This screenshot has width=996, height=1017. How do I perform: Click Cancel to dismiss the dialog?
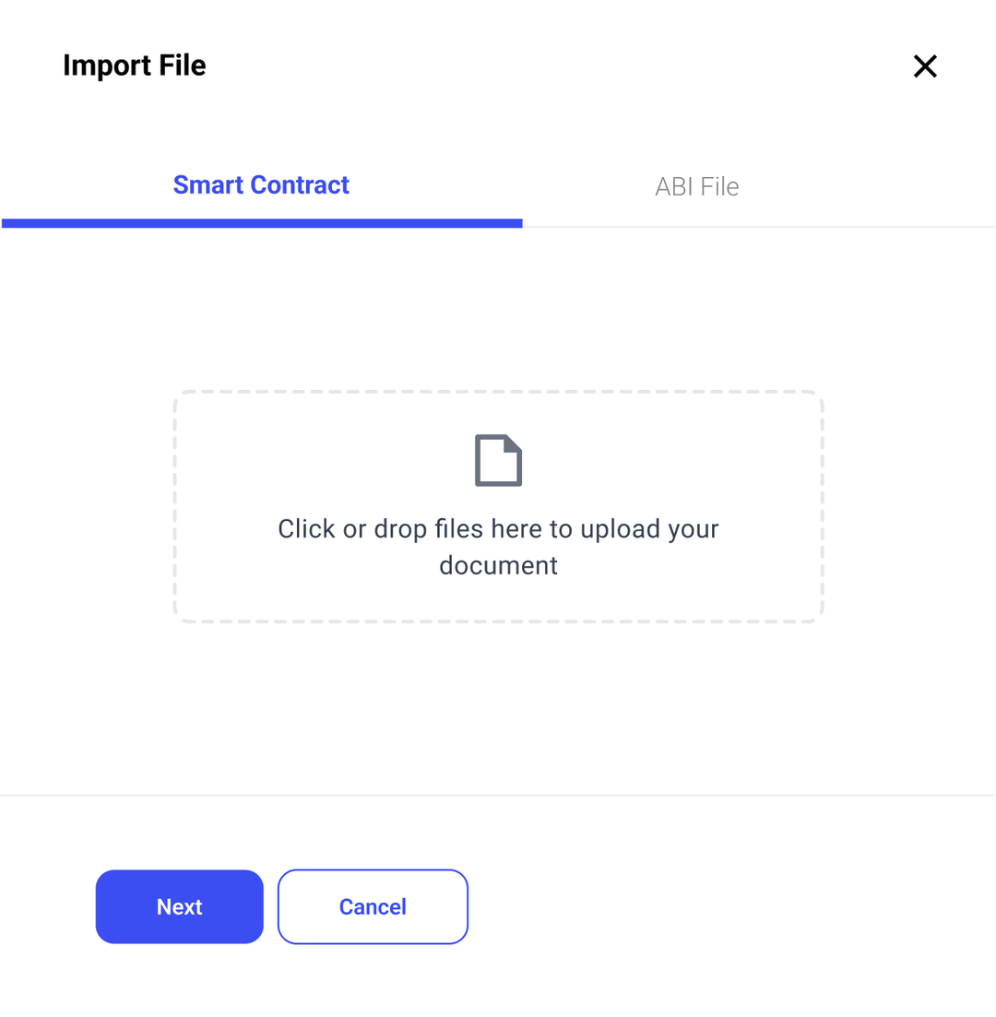[373, 906]
